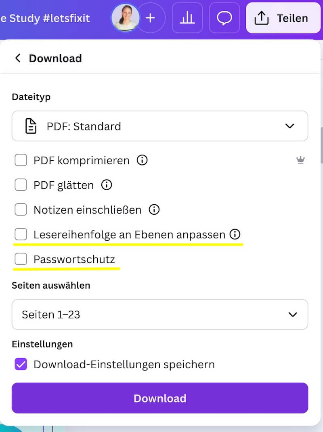Check the Notizen einschließen option

point(21,210)
